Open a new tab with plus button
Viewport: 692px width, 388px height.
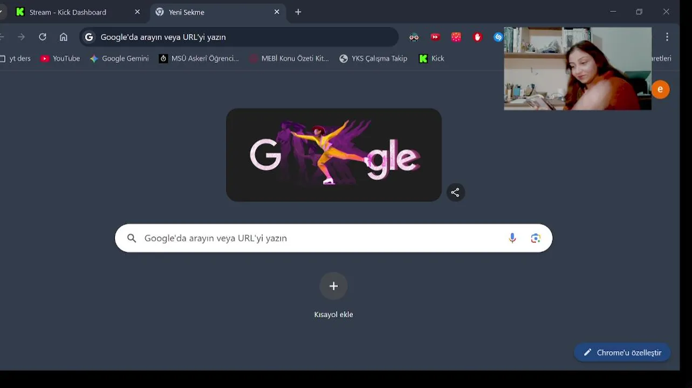[298, 12]
